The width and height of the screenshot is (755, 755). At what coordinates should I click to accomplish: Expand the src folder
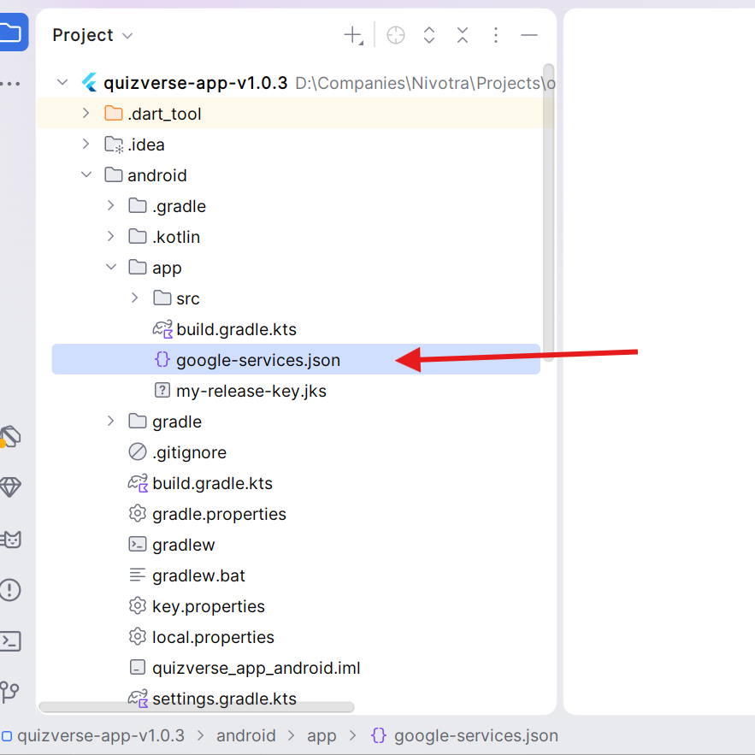coord(134,298)
